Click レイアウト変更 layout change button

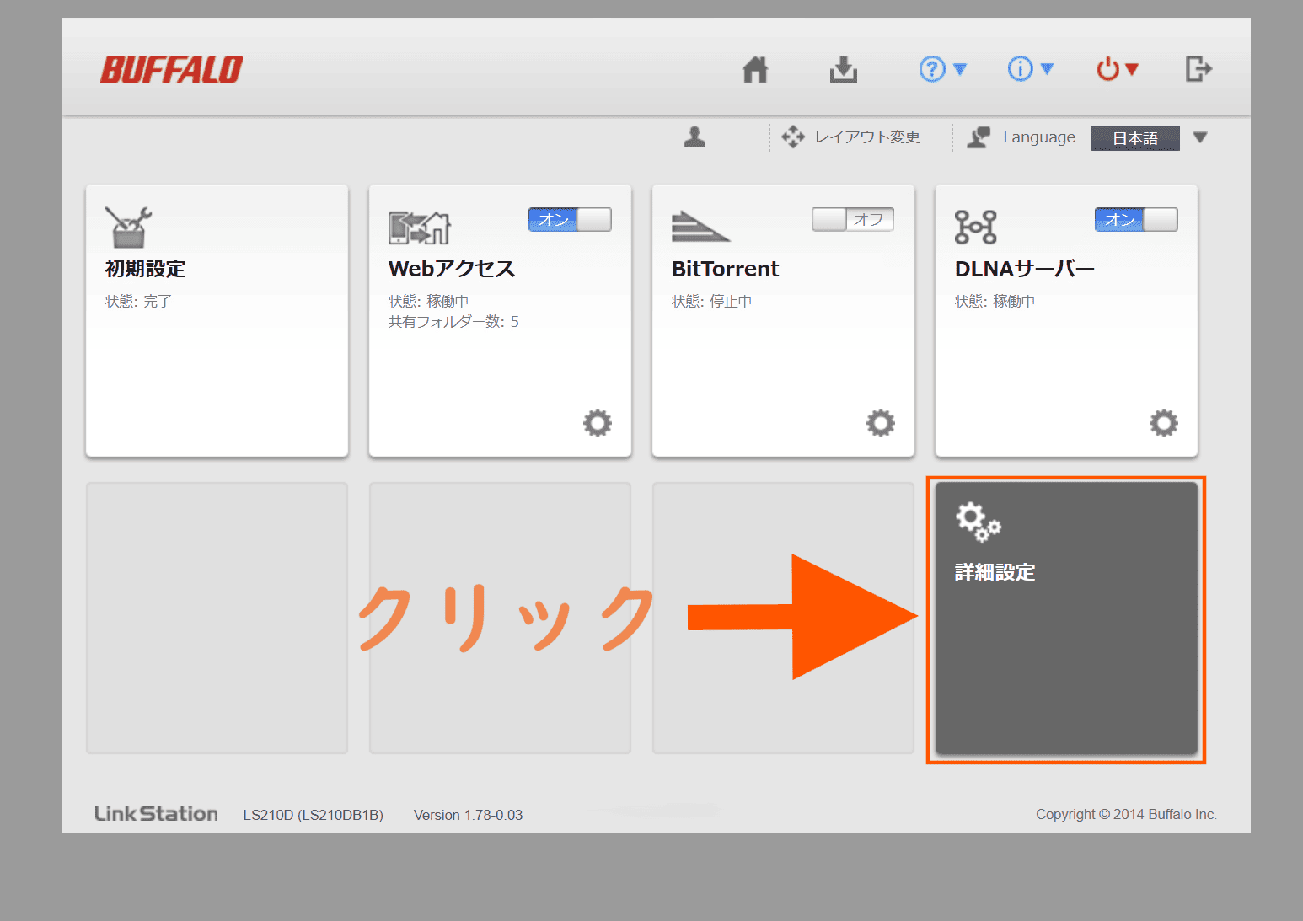(x=851, y=137)
